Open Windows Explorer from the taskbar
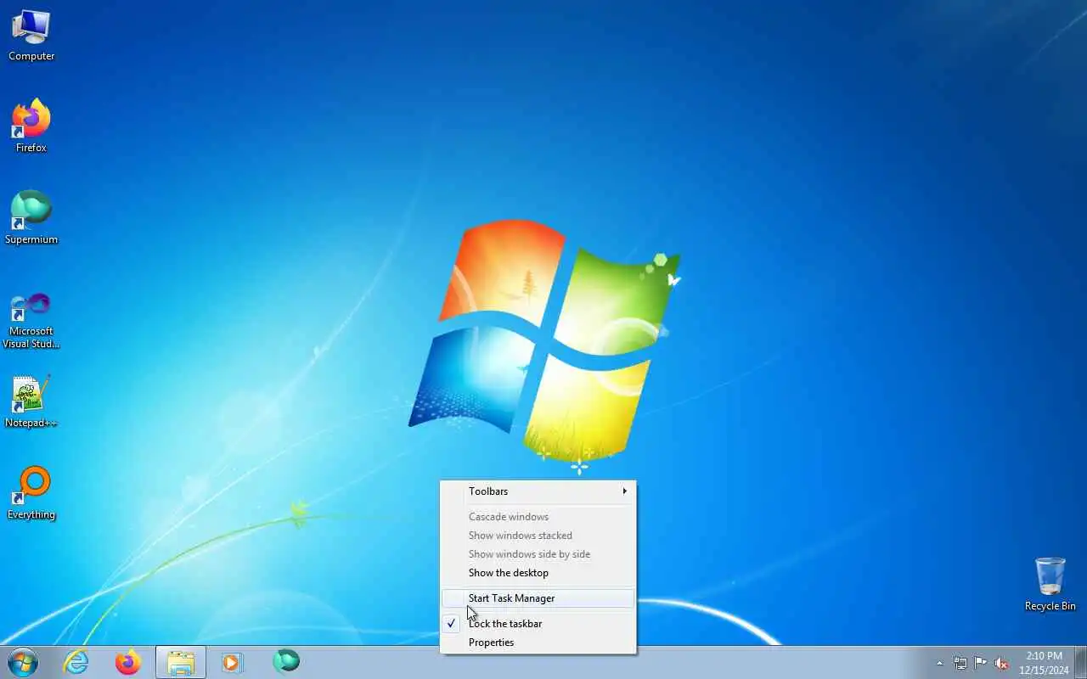The image size is (1087, 679). (181, 662)
